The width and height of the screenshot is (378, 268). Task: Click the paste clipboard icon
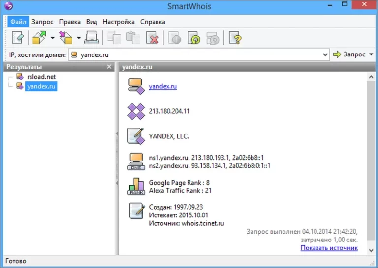(x=133, y=37)
